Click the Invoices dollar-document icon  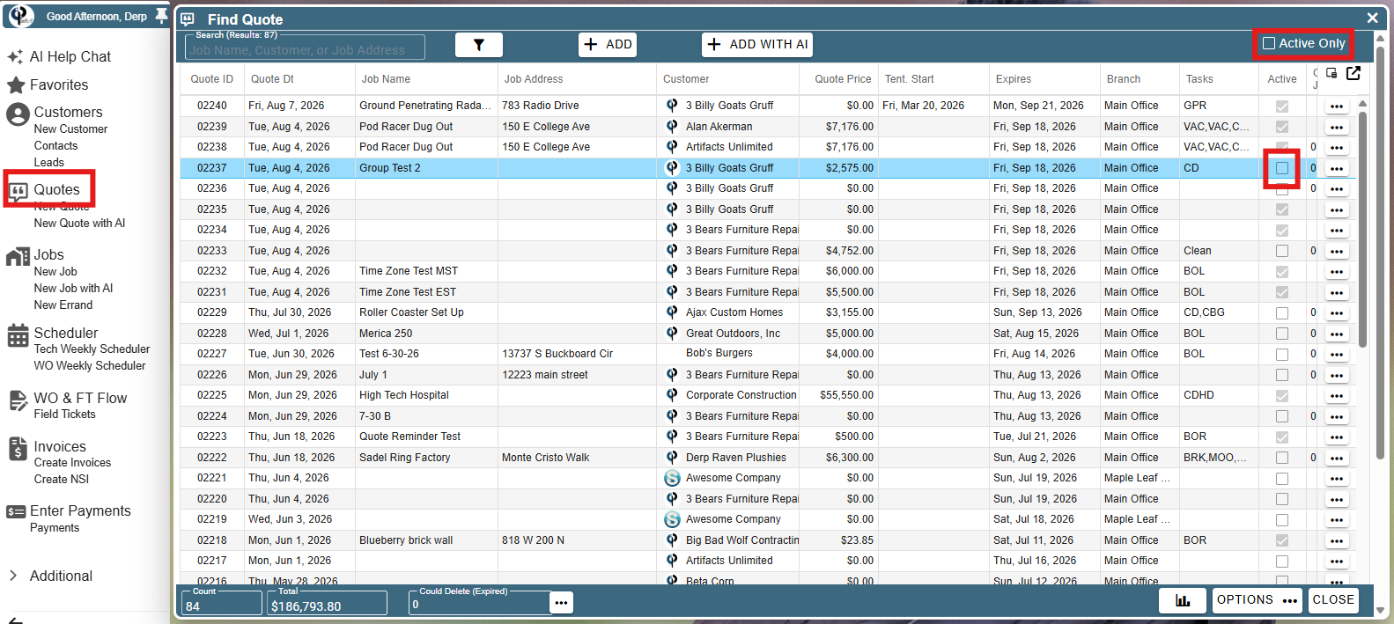[18, 449]
